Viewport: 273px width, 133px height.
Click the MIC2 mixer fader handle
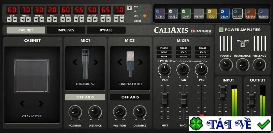[183, 99]
